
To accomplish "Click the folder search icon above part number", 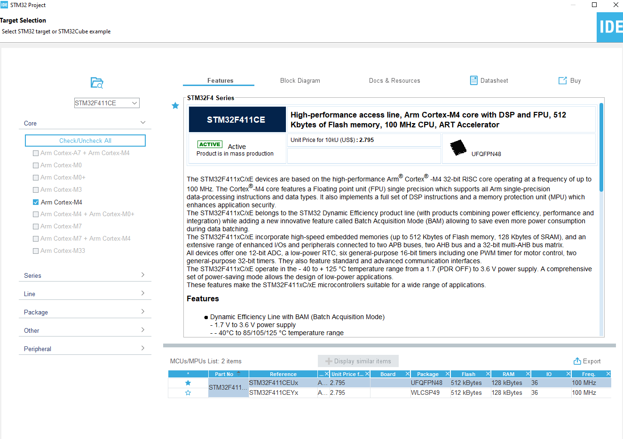I will pyautogui.click(x=97, y=83).
